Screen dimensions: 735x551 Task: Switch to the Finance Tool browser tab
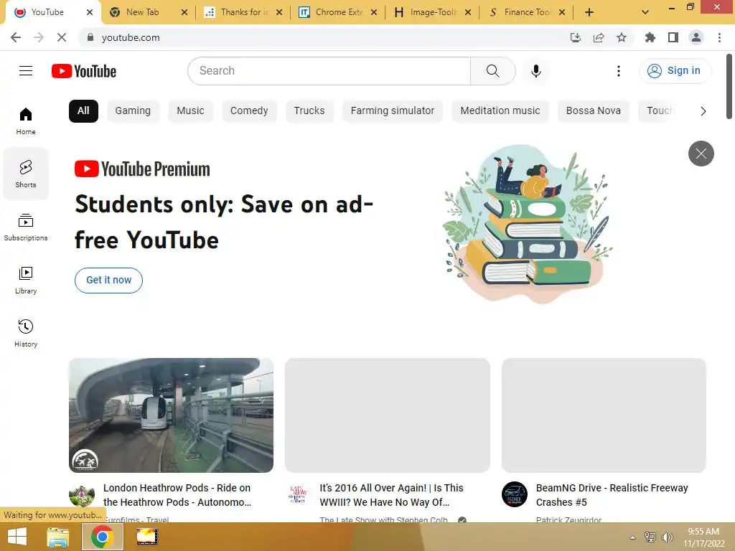pyautogui.click(x=528, y=13)
